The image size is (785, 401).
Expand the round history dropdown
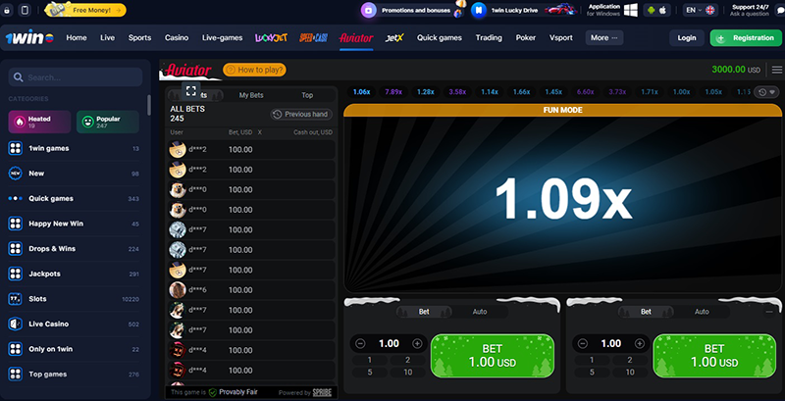tap(766, 92)
